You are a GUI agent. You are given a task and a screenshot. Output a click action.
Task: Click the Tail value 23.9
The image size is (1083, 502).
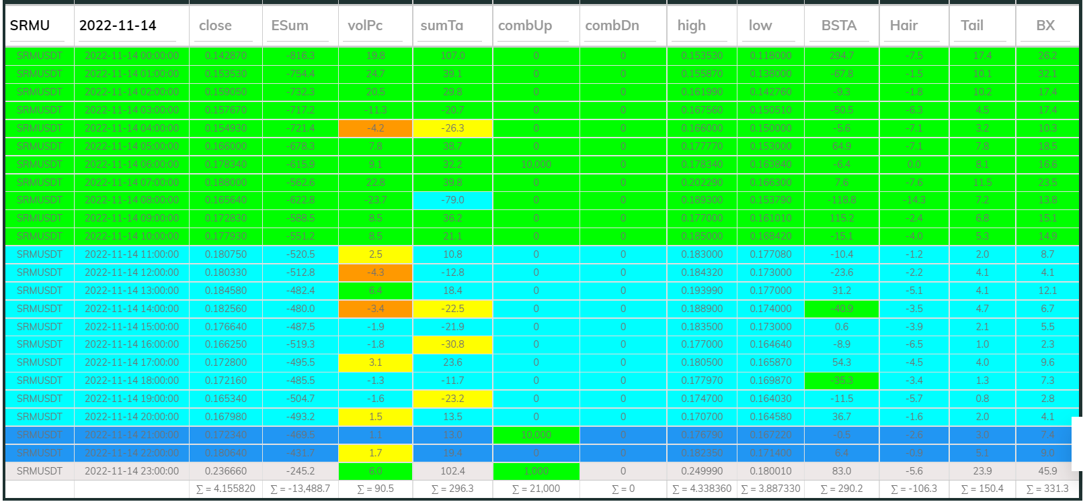point(982,471)
